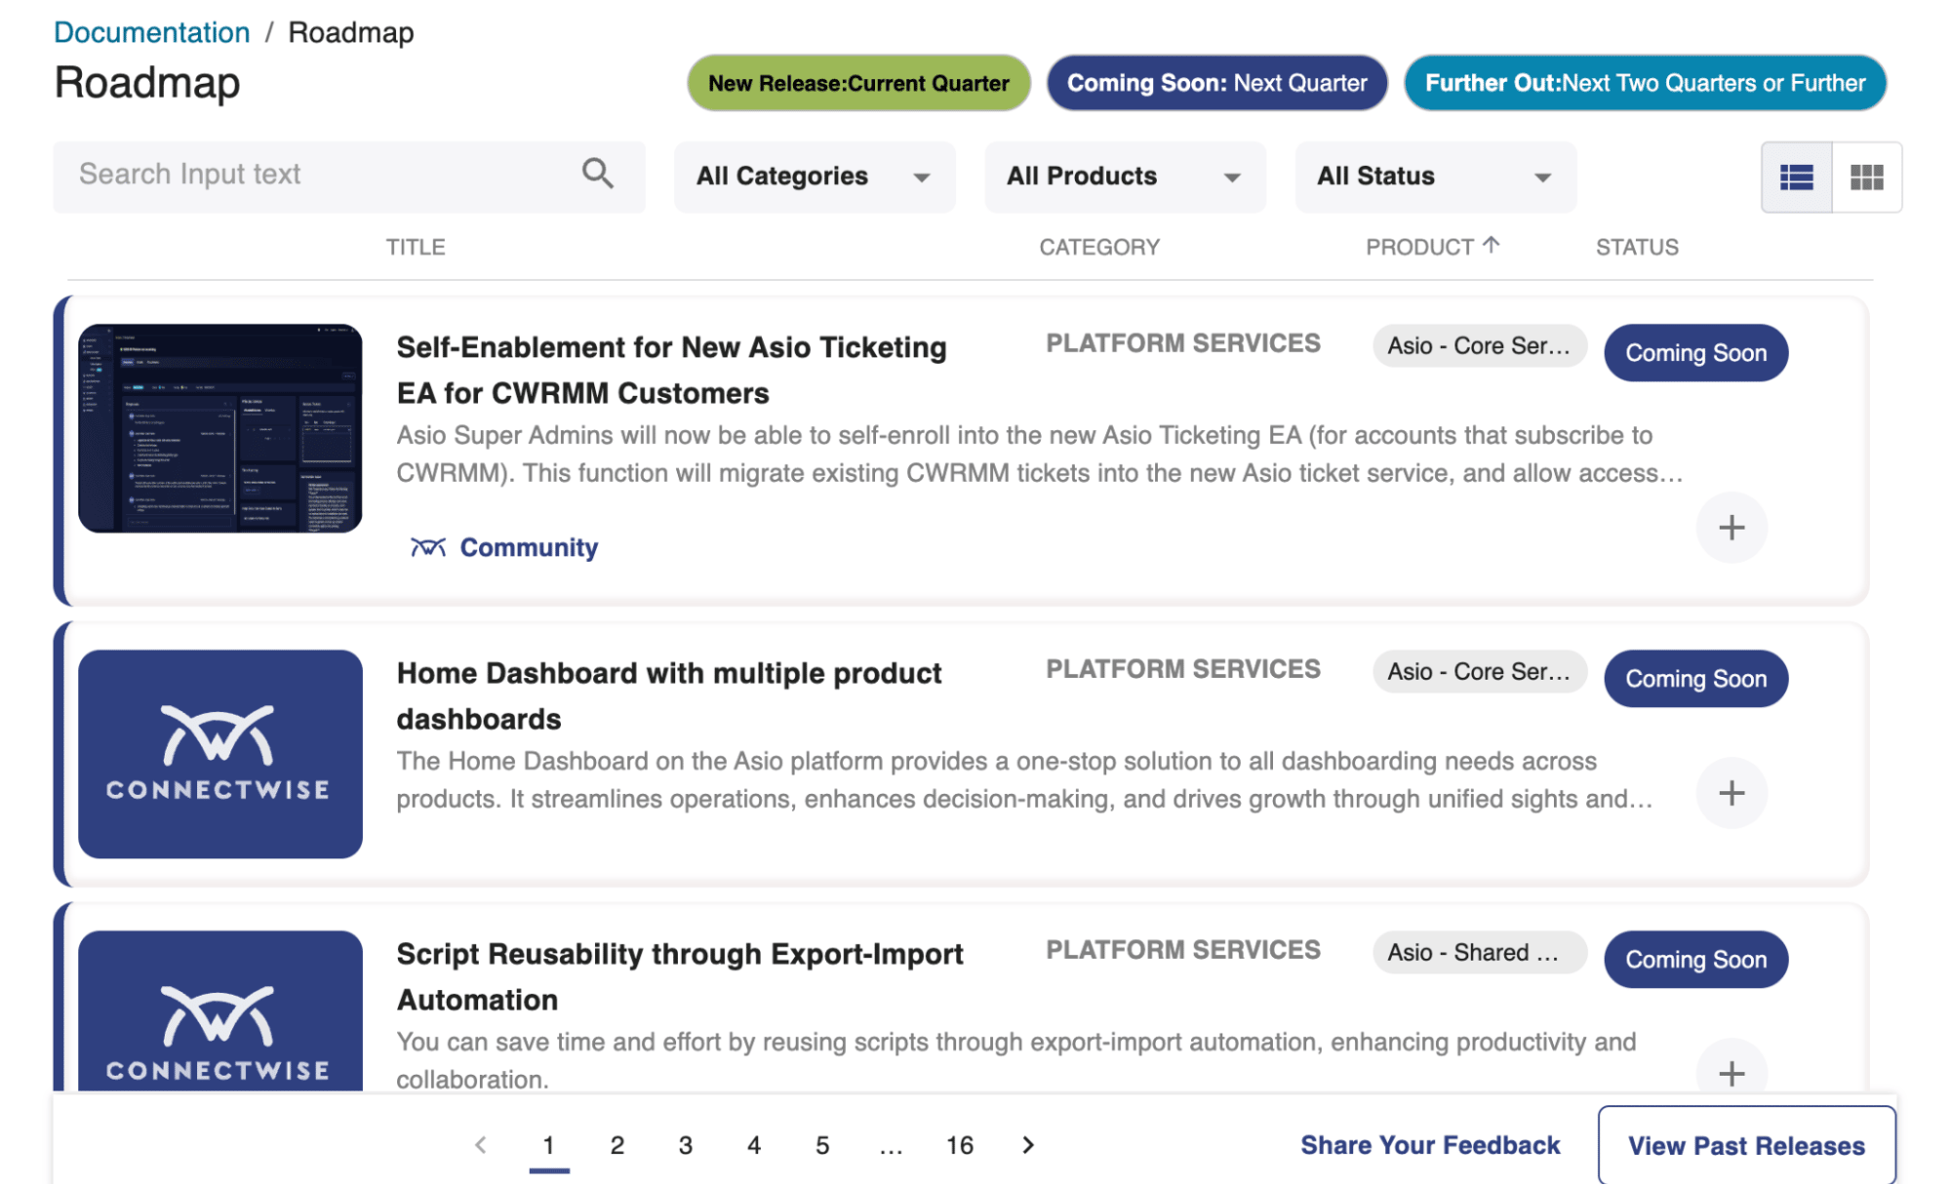The width and height of the screenshot is (1950, 1185).
Task: Click Coming Soon badge on Self-Enablement card
Action: (1695, 352)
